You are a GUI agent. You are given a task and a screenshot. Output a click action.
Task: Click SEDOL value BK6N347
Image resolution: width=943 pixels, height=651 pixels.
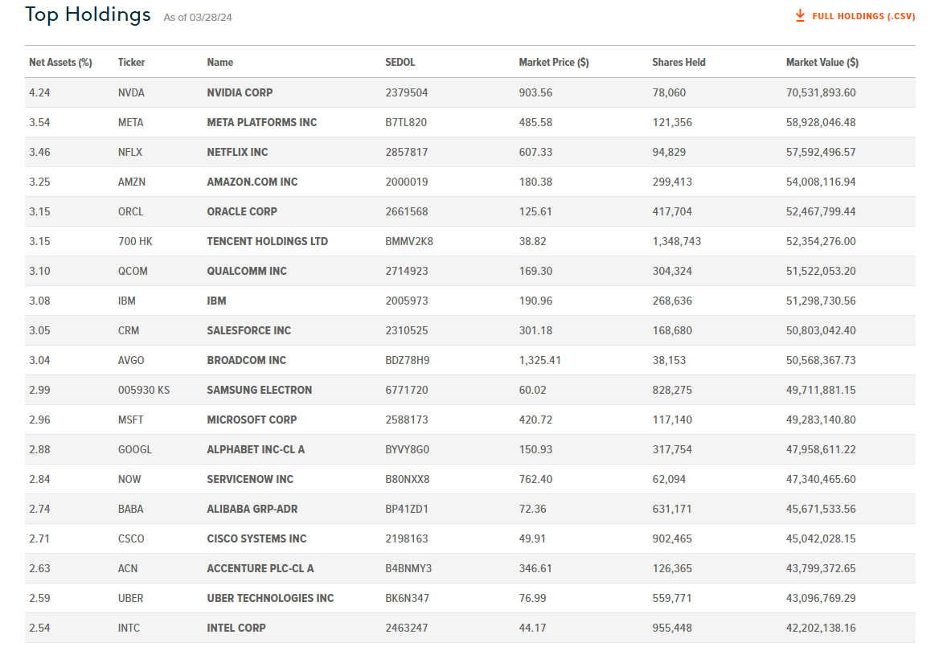coord(407,599)
